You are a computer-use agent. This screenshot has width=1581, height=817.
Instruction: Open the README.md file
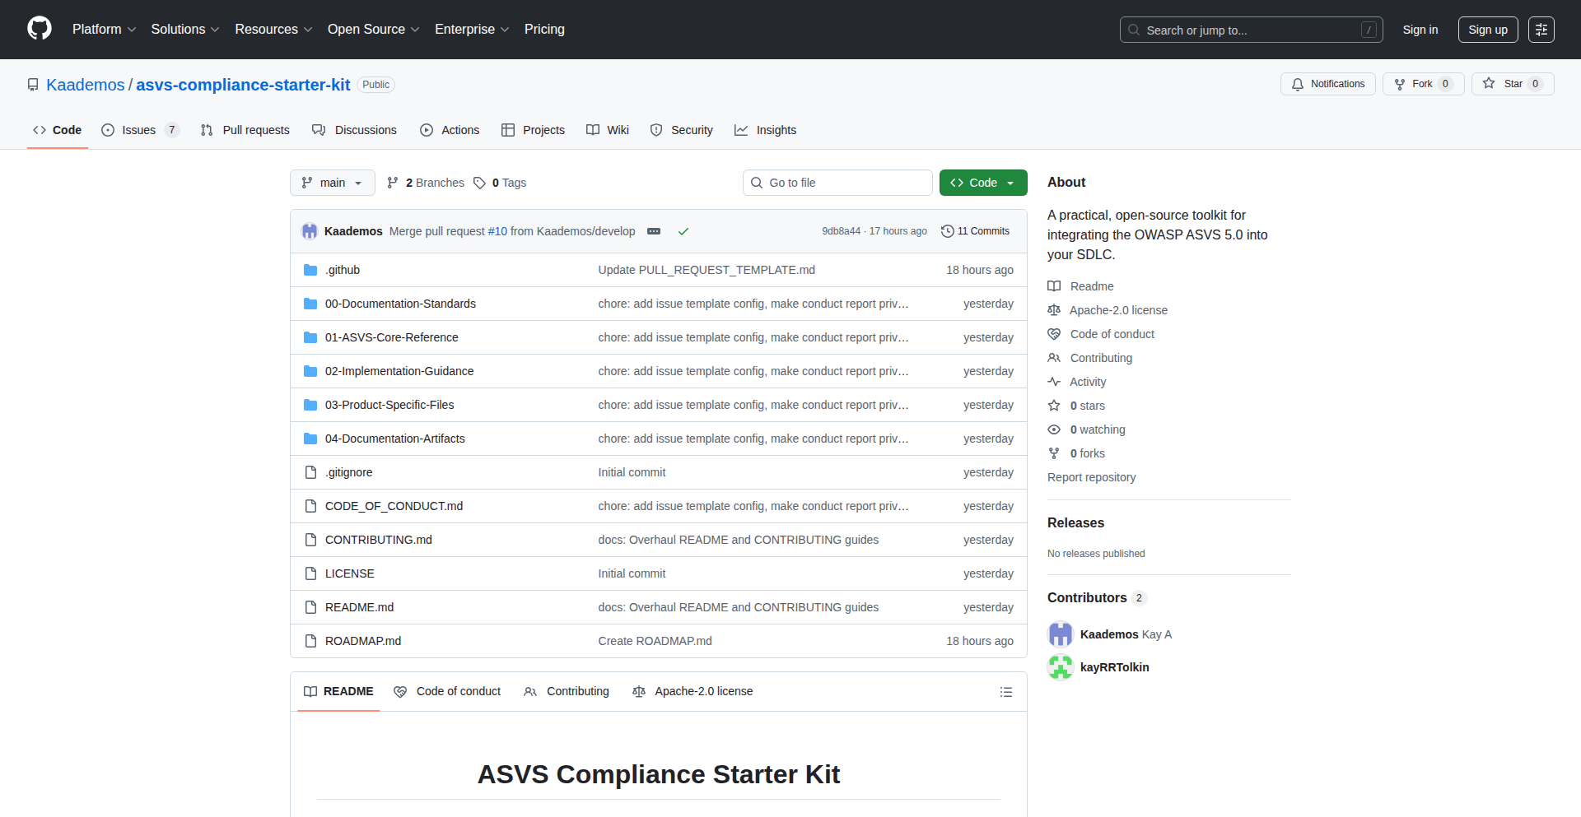coord(359,607)
